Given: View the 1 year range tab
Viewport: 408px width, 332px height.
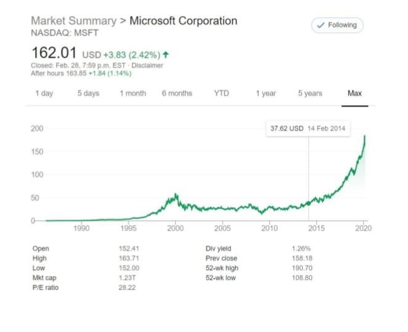Looking at the screenshot, I should 266,93.
